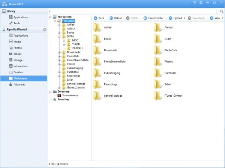225x168 pixels.
Task: Select DCIM folder icon in pane
Action: click(157, 39)
